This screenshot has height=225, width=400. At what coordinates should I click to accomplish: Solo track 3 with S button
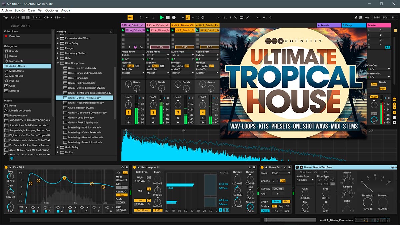tap(178, 118)
